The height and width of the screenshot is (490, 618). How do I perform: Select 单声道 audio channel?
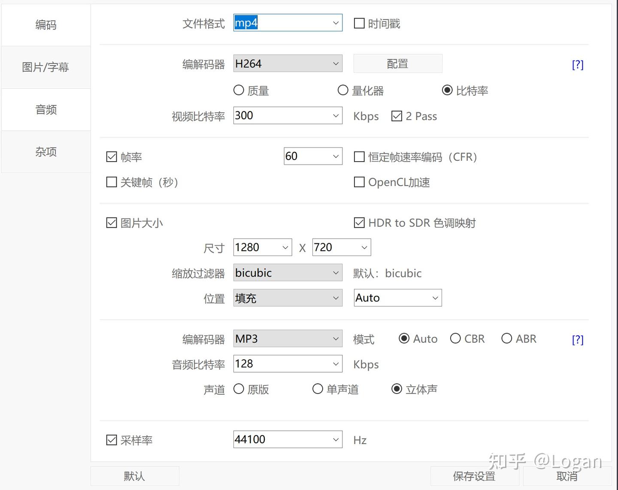pyautogui.click(x=318, y=389)
